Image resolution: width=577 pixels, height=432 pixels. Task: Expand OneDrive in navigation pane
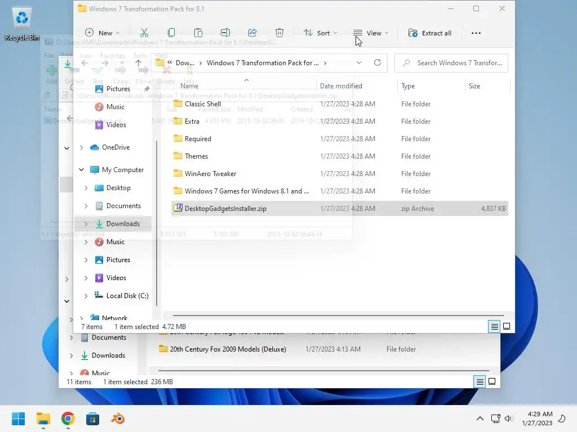81,147
